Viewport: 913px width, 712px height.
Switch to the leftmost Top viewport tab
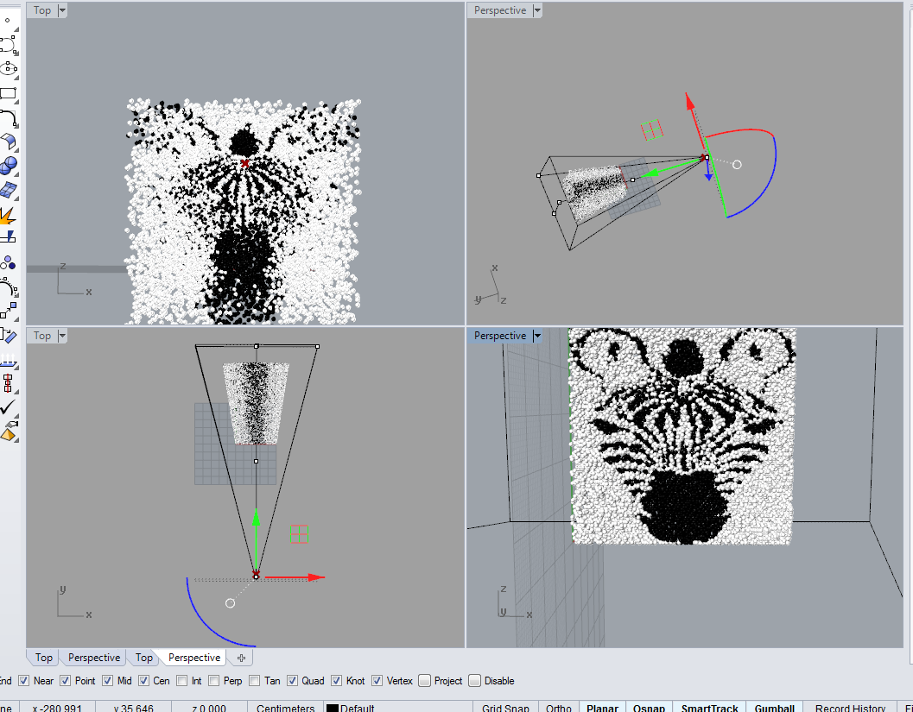(x=44, y=658)
